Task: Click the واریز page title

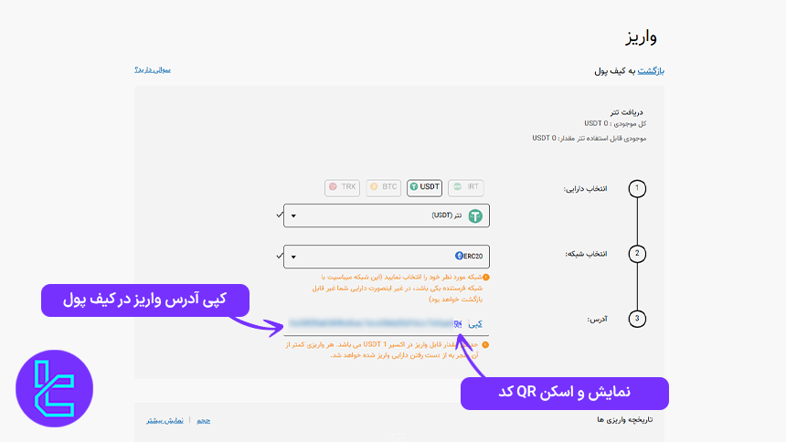Action: (x=641, y=37)
